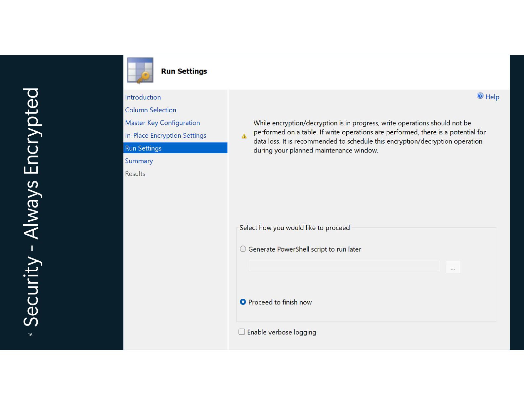Click the browse ellipsis button
Screen dimensions: 524x405
coord(453,267)
